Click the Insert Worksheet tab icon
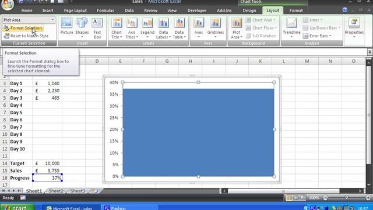This screenshot has width=373, height=210. point(96,191)
